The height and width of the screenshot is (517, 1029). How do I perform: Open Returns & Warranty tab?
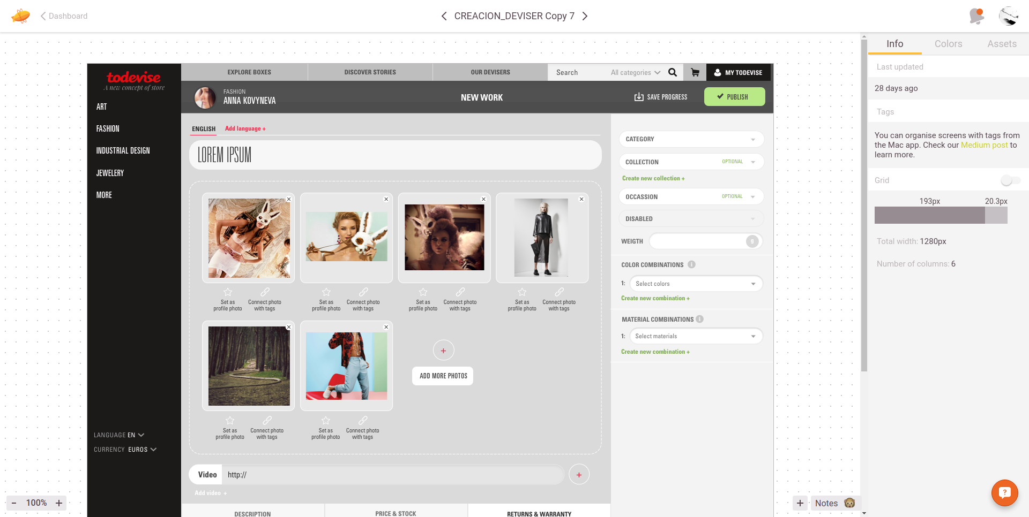pyautogui.click(x=539, y=511)
